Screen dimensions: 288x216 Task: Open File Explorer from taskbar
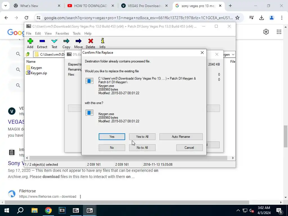click(x=34, y=210)
